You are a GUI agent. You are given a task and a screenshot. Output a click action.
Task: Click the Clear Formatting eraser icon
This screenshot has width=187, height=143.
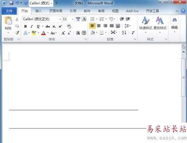69,26
